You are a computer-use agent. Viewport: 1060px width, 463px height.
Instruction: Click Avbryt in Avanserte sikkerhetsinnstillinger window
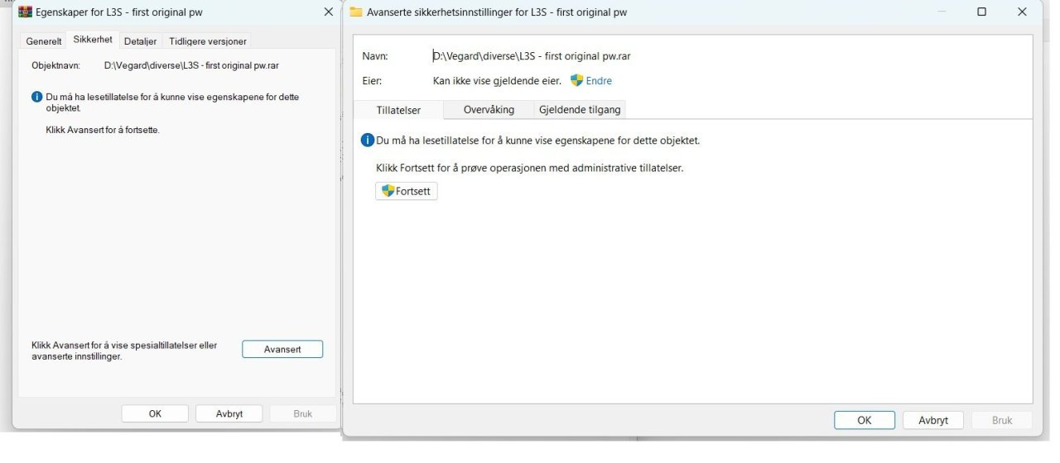(x=933, y=420)
